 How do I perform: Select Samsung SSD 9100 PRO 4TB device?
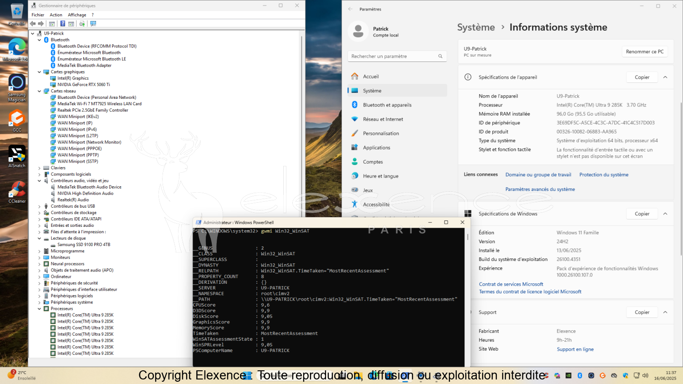84,245
